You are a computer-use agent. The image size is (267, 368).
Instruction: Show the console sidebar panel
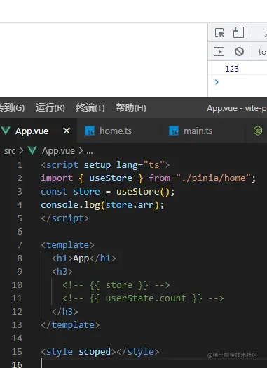click(219, 52)
